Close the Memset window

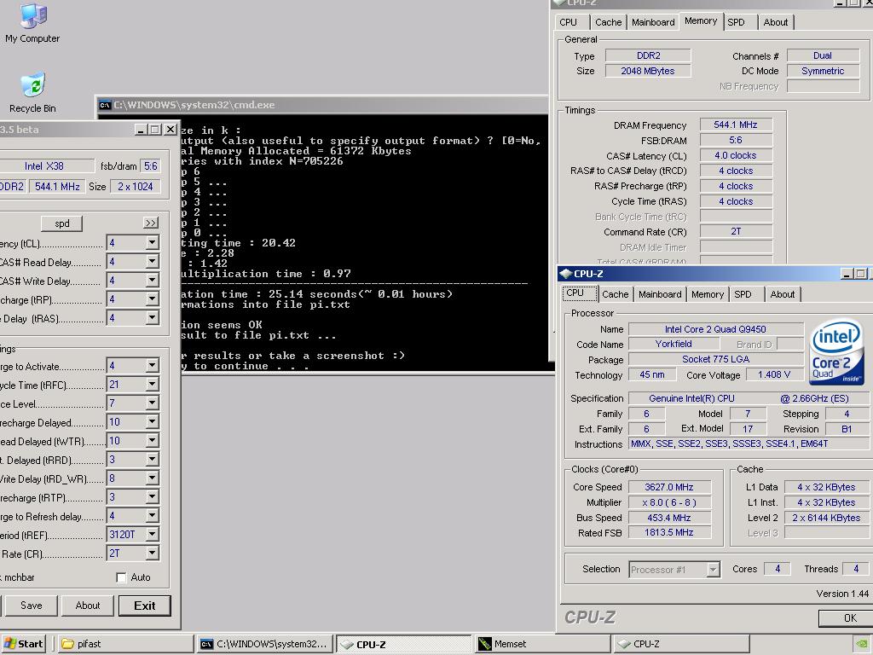(171, 130)
